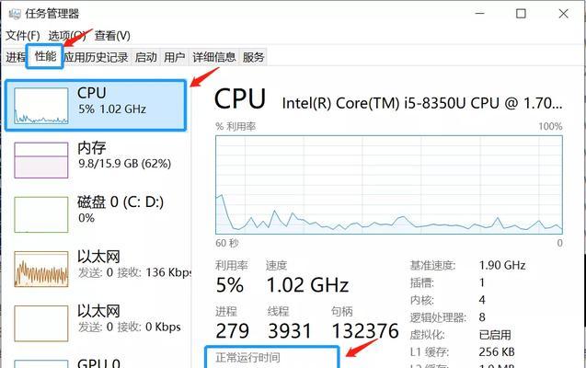The image size is (586, 368).
Task: Select the GPU 0 sidebar item
Action: tap(96, 362)
